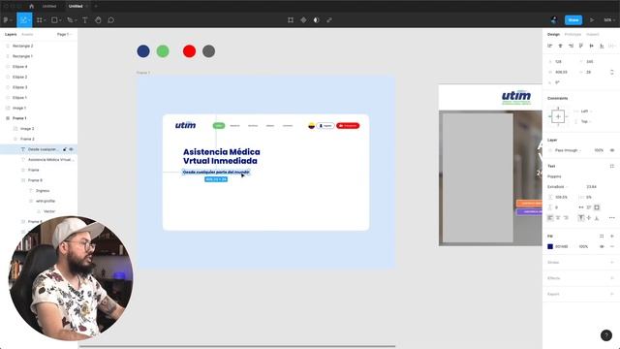Select the Hand tool
Screen dimensions: 620x349
pos(98,19)
